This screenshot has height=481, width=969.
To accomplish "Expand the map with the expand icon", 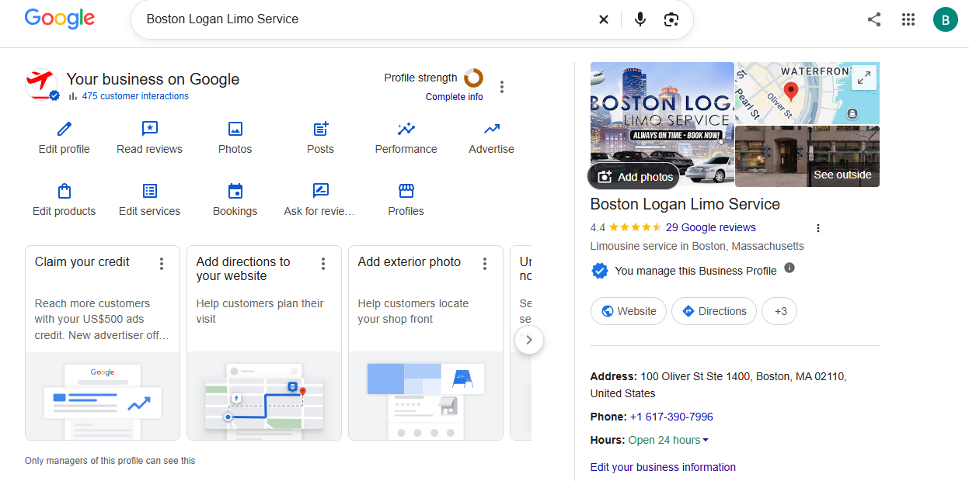I will [864, 78].
